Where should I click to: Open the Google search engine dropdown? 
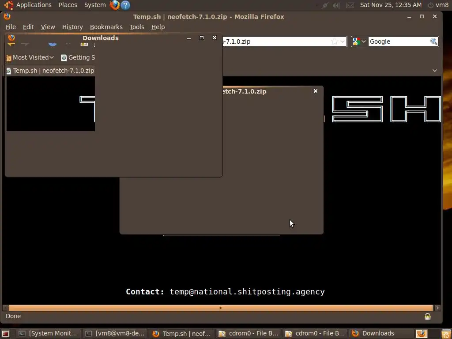coord(360,41)
